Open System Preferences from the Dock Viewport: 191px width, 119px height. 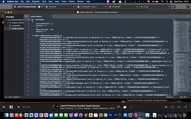coord(130,115)
